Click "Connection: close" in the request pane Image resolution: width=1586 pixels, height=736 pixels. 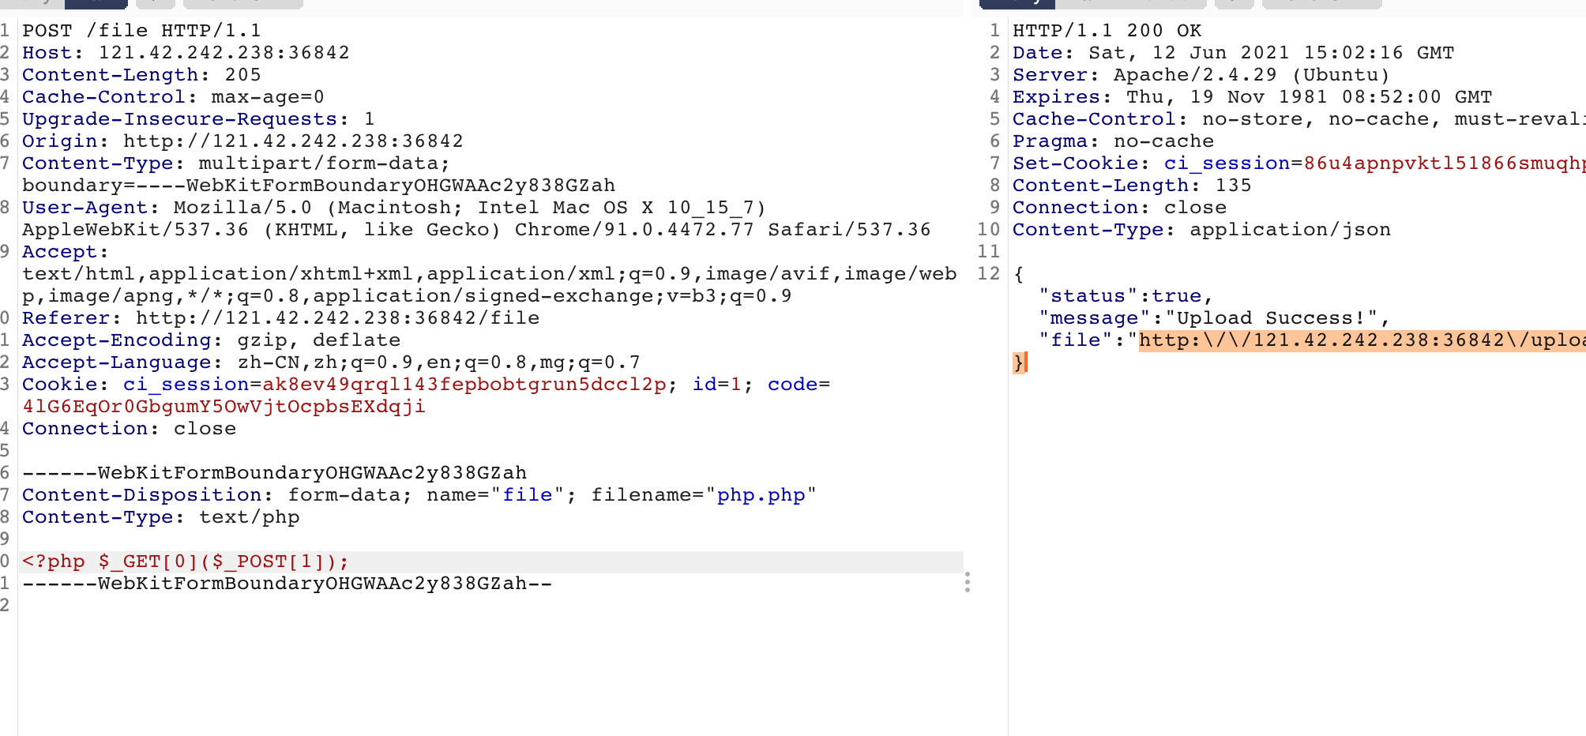pyautogui.click(x=129, y=429)
